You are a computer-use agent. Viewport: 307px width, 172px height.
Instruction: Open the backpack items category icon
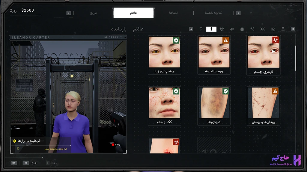(242, 29)
